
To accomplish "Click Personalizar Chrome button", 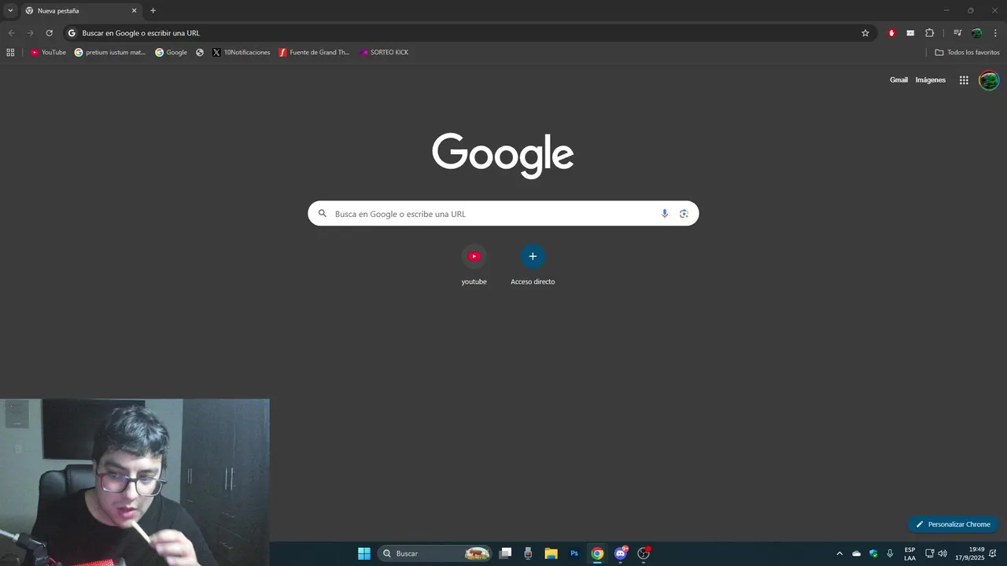I will click(x=953, y=524).
